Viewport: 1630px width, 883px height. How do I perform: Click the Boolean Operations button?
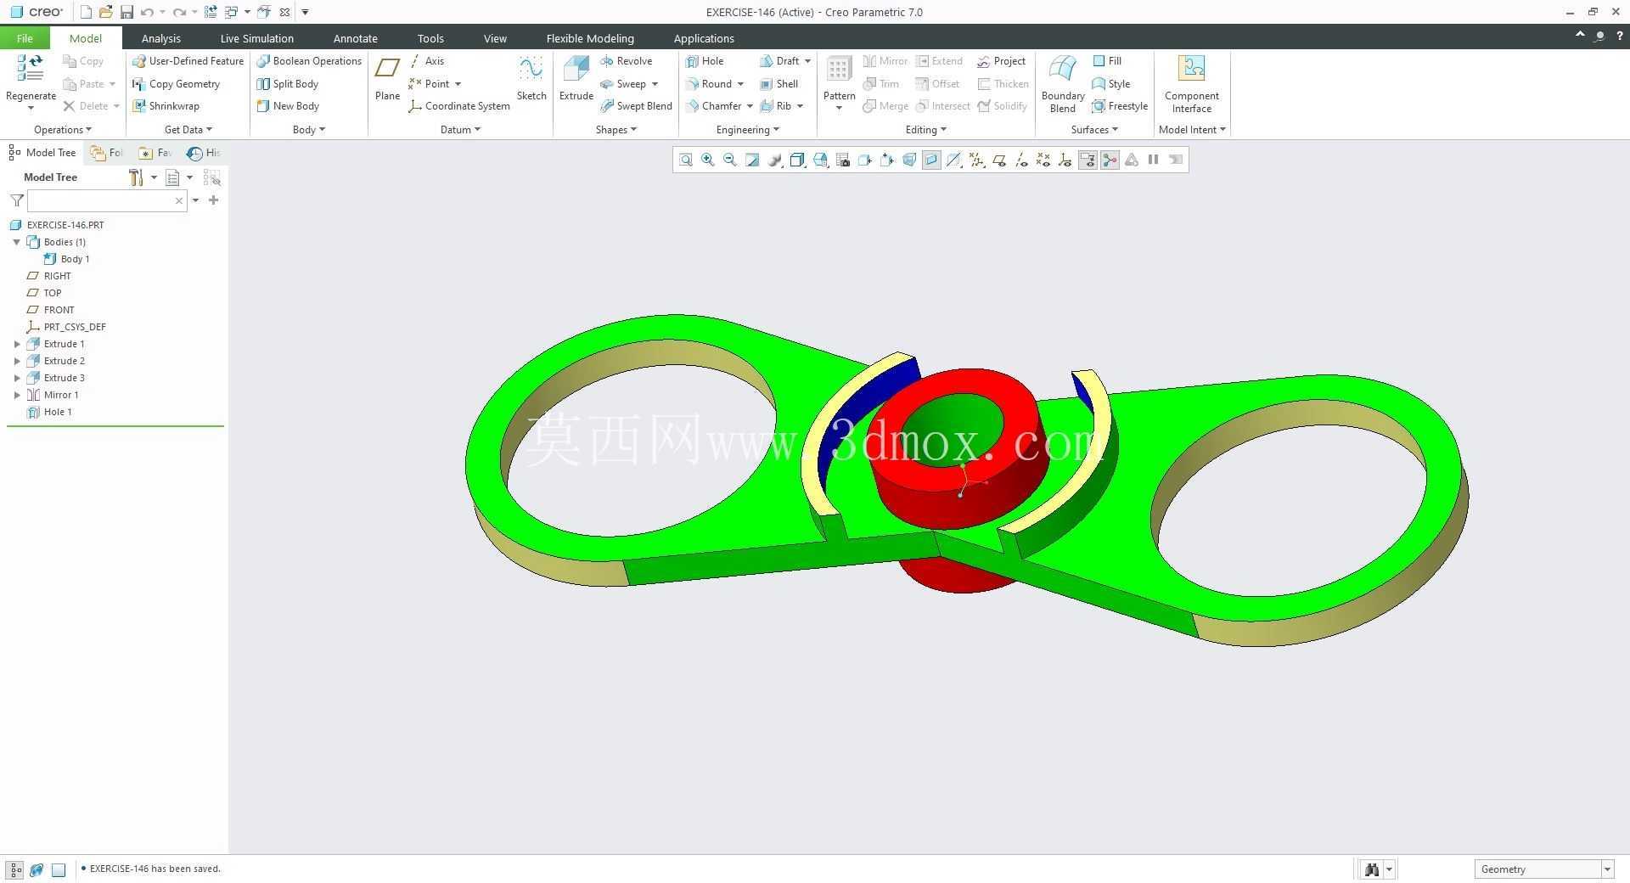(309, 61)
